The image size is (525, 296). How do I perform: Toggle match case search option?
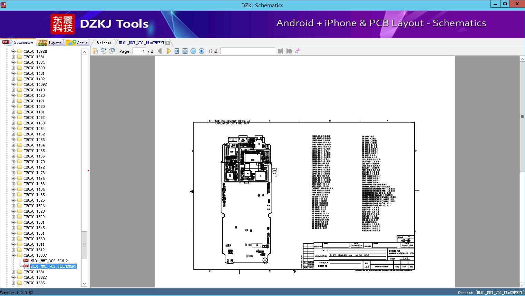pyautogui.click(x=297, y=51)
